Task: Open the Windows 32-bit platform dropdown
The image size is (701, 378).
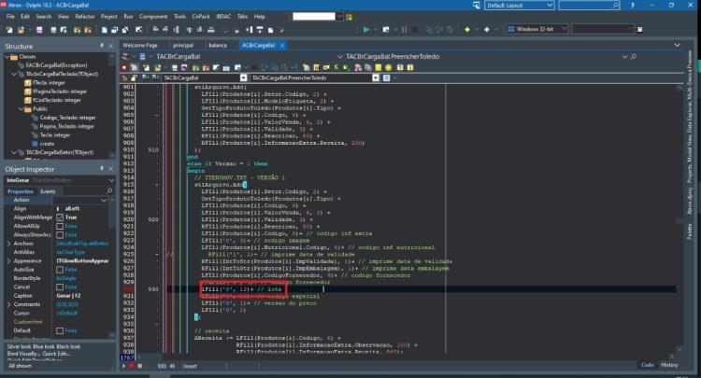Action: pyautogui.click(x=564, y=29)
